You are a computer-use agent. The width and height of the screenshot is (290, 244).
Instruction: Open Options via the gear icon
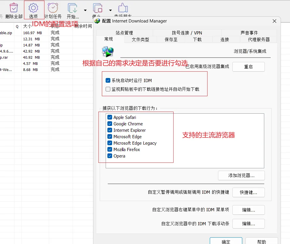33,8
